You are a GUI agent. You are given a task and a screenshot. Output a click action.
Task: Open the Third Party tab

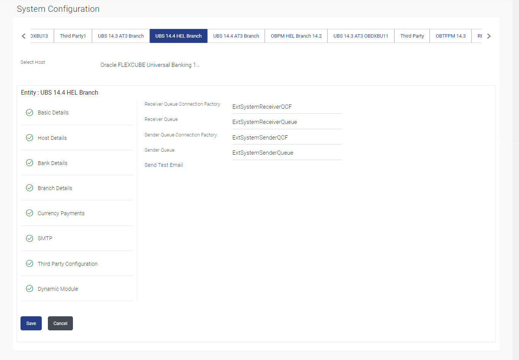(x=412, y=36)
